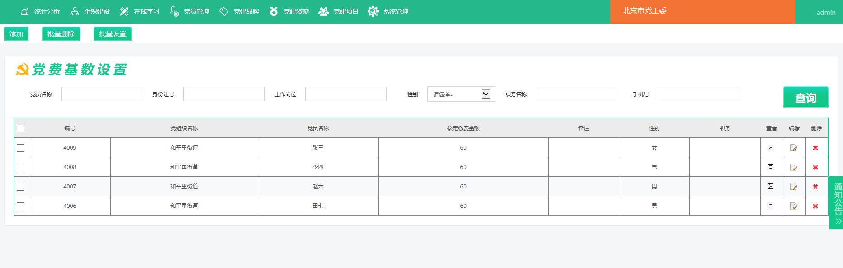
Task: Click the view details icon for 赵六
Action: point(771,186)
